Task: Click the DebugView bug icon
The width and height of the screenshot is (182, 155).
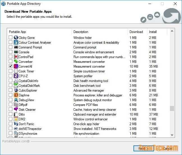Action: point(16,100)
